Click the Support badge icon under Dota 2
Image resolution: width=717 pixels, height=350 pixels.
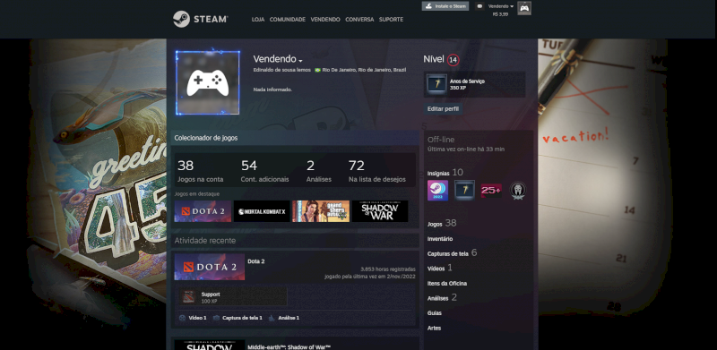click(x=189, y=297)
